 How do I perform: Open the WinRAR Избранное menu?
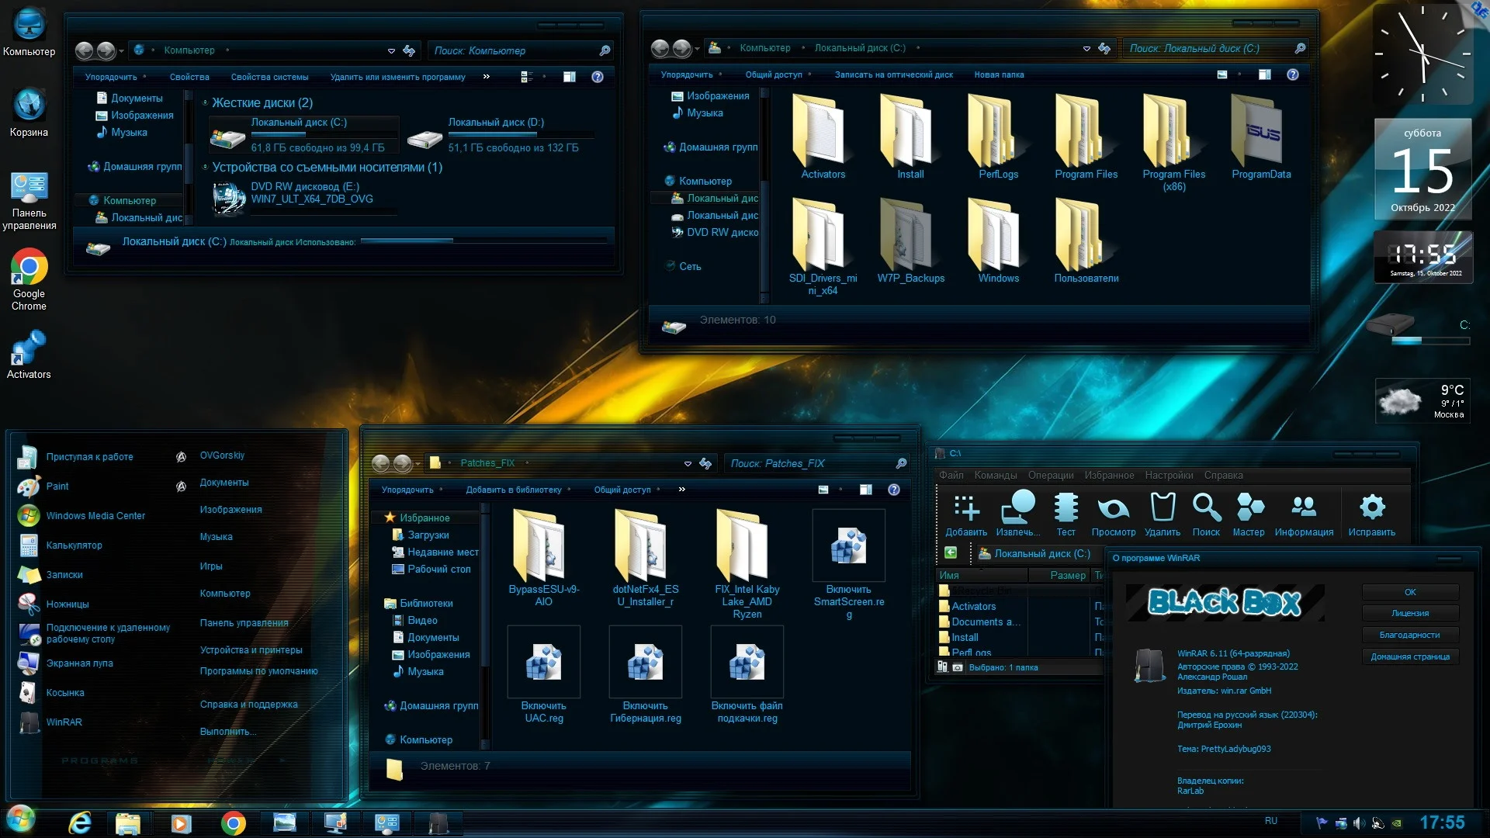coord(1109,475)
